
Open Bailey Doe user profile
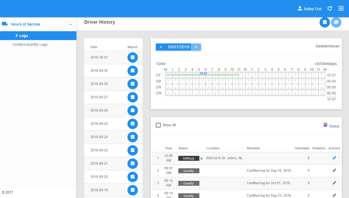310,9
